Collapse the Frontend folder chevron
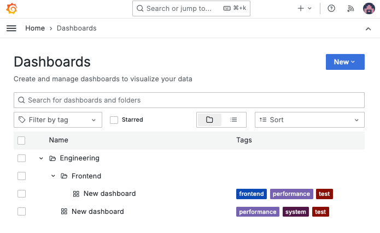The width and height of the screenshot is (380, 233). 53,176
